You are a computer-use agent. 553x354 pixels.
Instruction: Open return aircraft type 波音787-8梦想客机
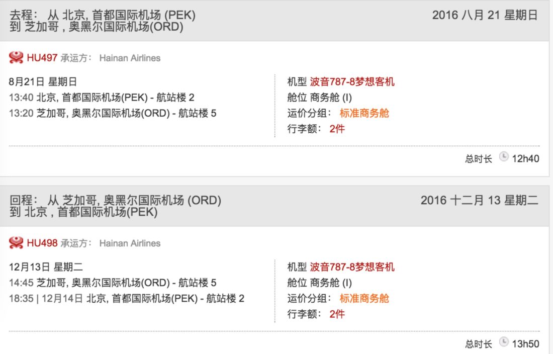[x=352, y=267]
